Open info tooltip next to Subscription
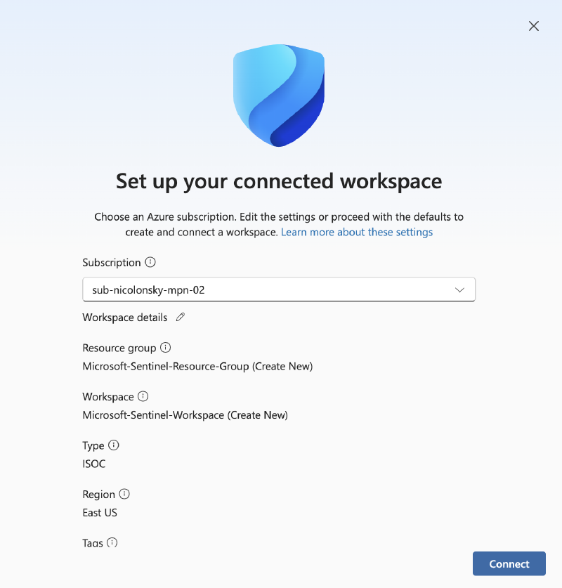Viewport: 562px width, 588px height. (x=150, y=262)
